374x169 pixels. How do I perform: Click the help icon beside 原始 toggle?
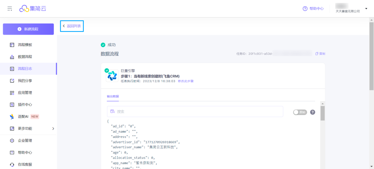pos(313,112)
